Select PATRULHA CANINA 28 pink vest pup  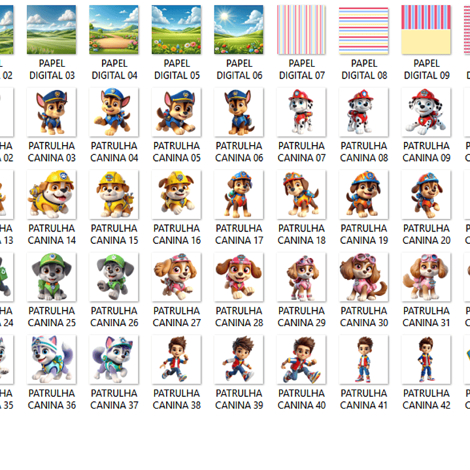pyautogui.click(x=239, y=277)
